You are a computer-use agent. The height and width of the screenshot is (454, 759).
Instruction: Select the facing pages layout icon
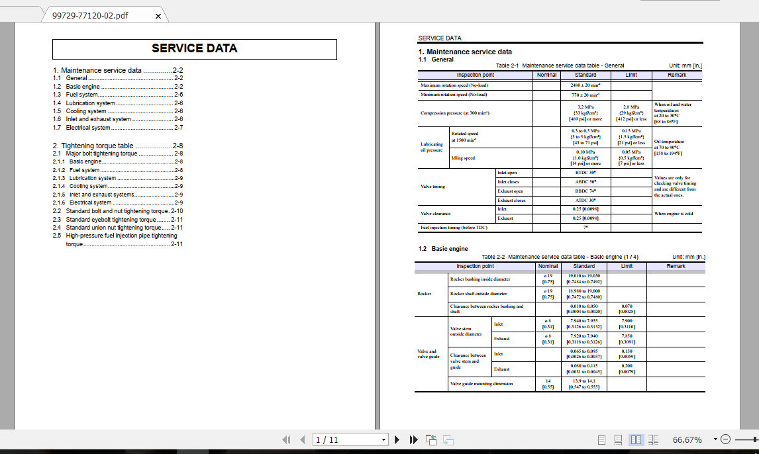click(636, 439)
